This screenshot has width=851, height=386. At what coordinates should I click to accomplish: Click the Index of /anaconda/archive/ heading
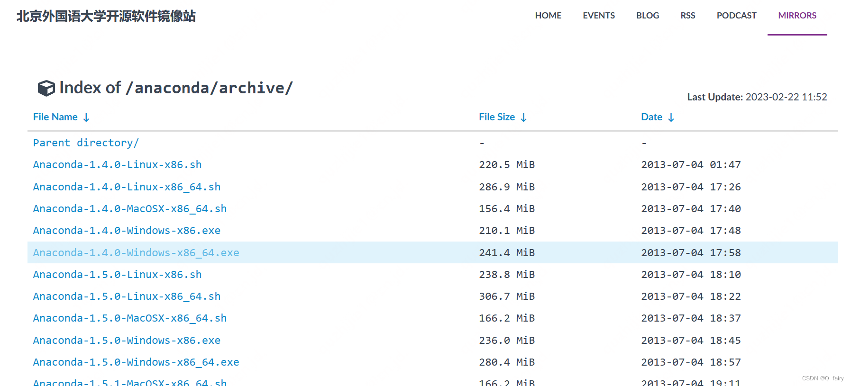[176, 88]
